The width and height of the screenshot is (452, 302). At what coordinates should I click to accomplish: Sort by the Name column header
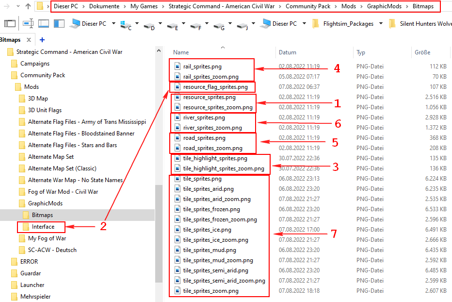point(181,52)
